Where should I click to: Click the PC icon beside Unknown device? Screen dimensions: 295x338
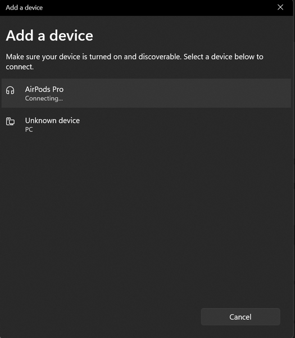coord(10,121)
